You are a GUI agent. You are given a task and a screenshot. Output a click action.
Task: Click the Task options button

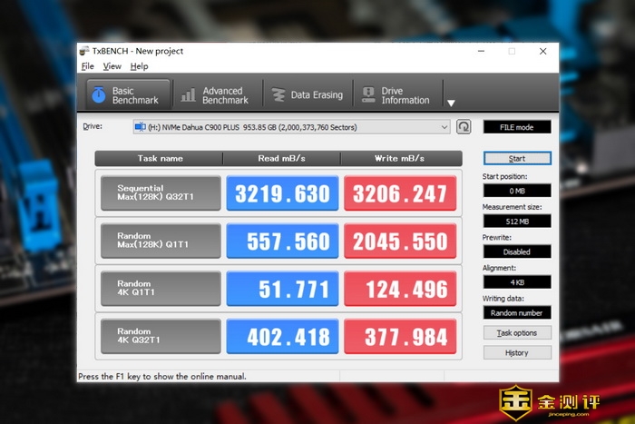pos(516,333)
